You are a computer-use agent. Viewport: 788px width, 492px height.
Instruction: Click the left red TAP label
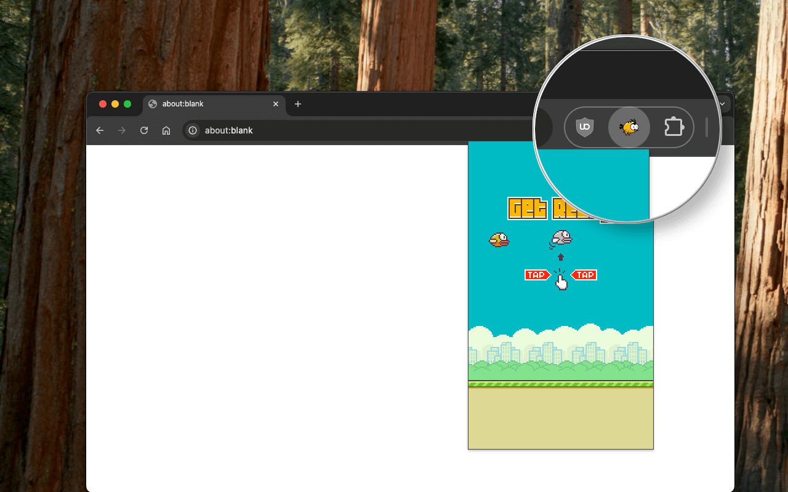537,275
